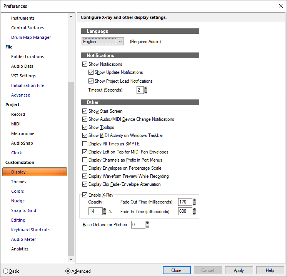Toggle Show Project Load Notifications
This screenshot has width=287, height=277.
[91, 81]
